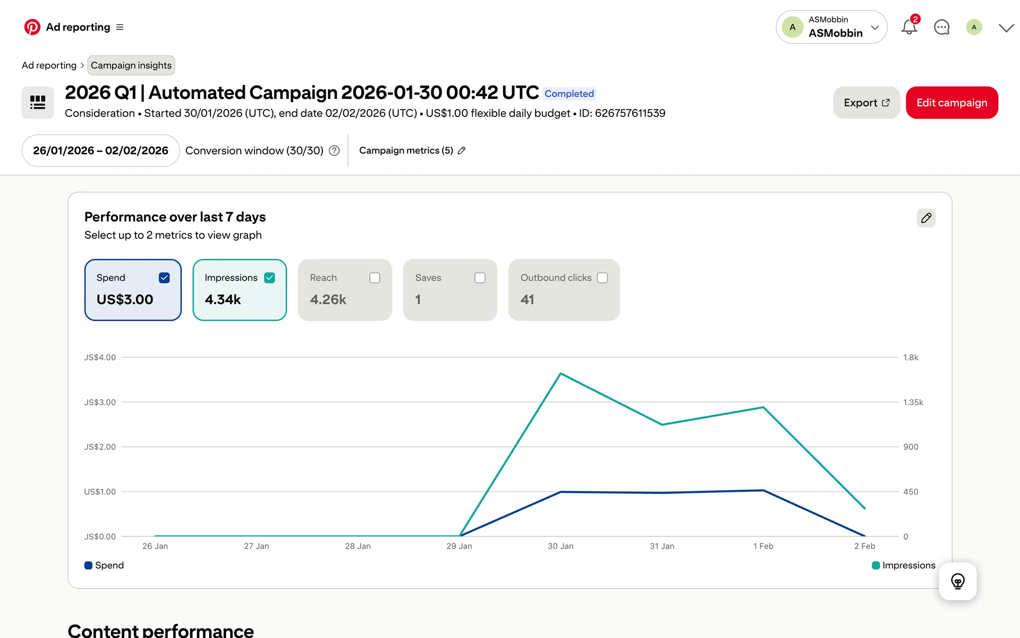Click the red Edit campaign button

951,103
